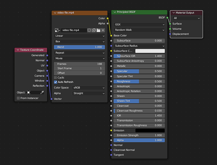Click the Object output socket
Viewport: 217px width, 165px height.
[x=47, y=71]
